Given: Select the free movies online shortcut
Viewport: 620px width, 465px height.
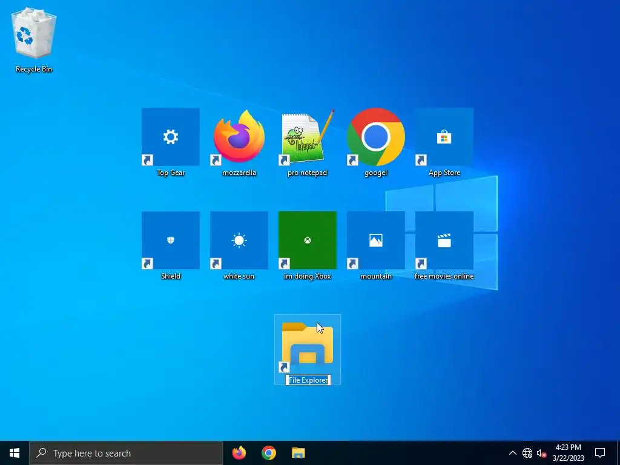Looking at the screenshot, I should (x=444, y=240).
